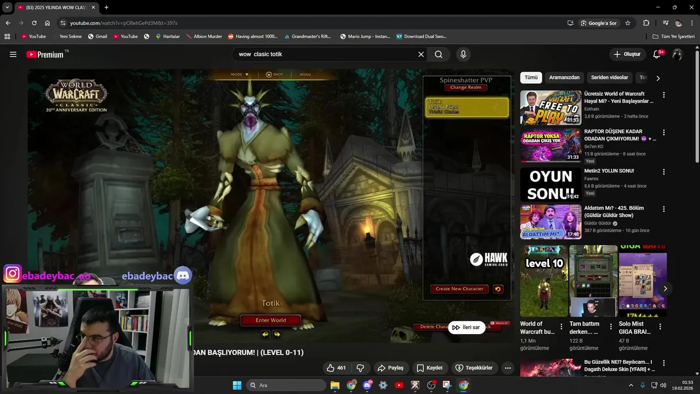Viewport: 700px width, 394px height.
Task: Open File Explorer from the taskbar
Action: (x=335, y=385)
